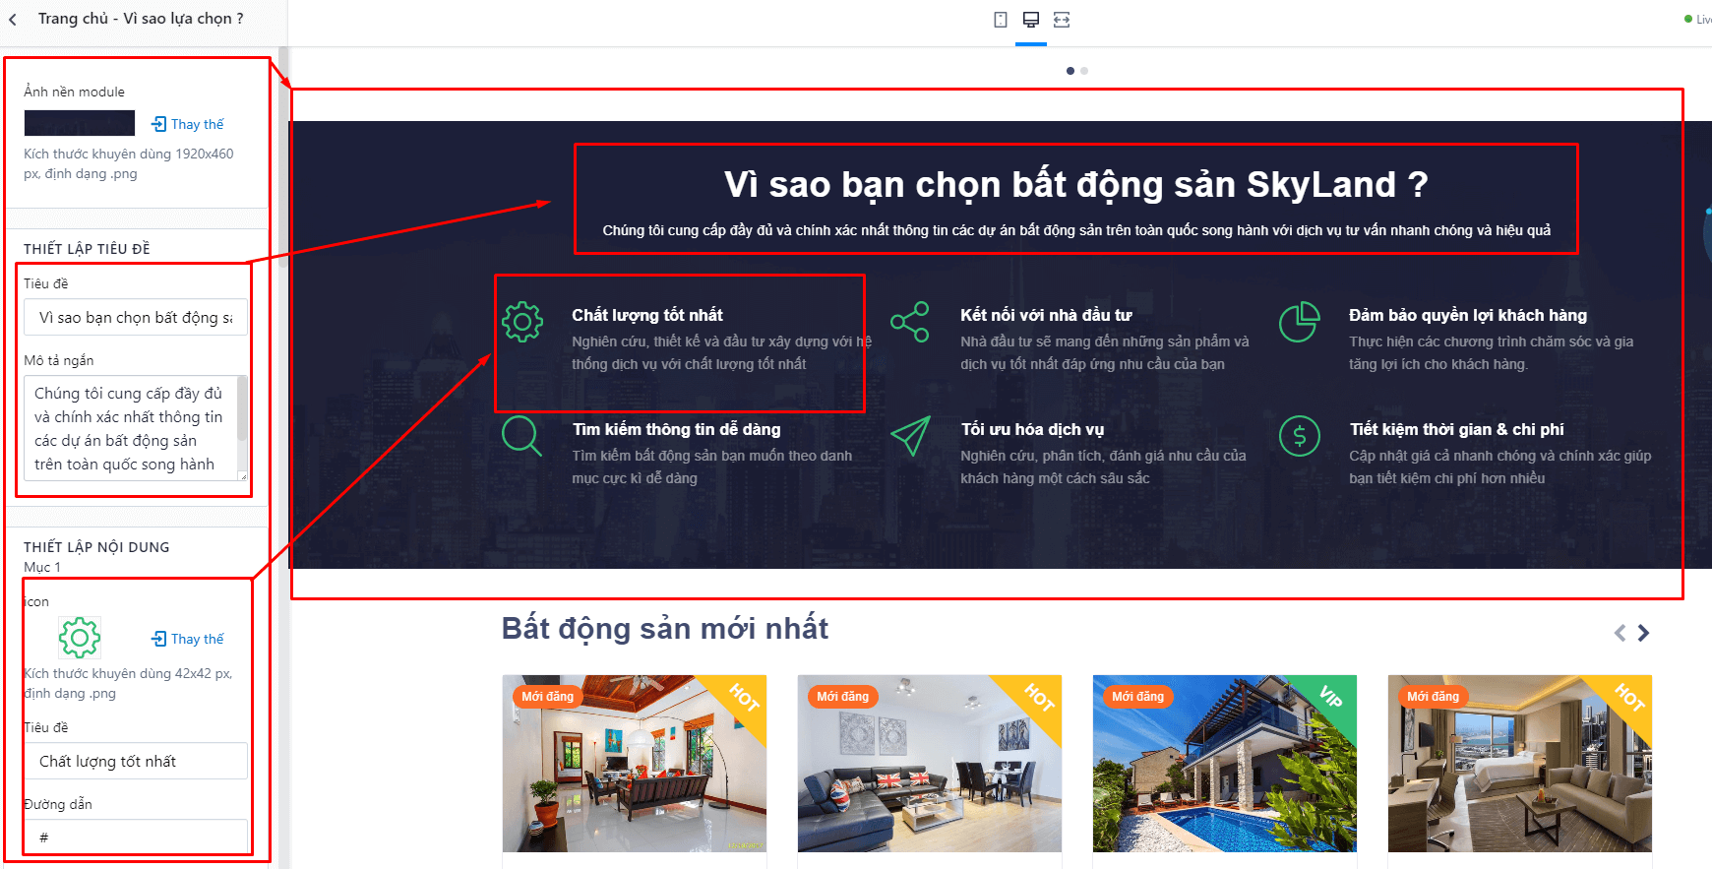Click Mới đăng badge on the hotel bedroom card
1712x869 pixels.
pos(1433,697)
